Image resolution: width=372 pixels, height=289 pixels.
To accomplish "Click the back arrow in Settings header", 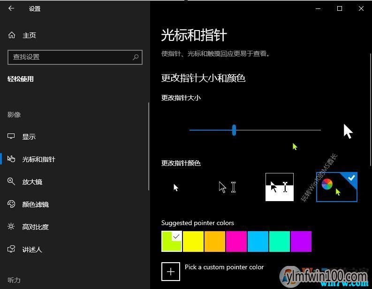I will 11,8.
